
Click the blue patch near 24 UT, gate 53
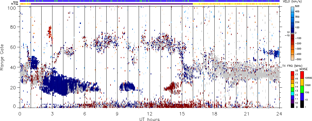click(277, 54)
